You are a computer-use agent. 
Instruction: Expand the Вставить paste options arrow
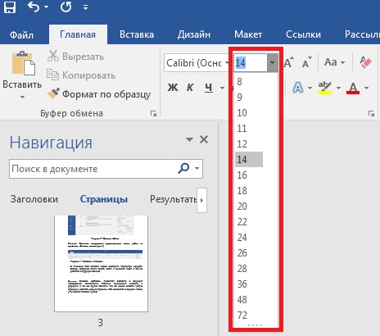22,97
